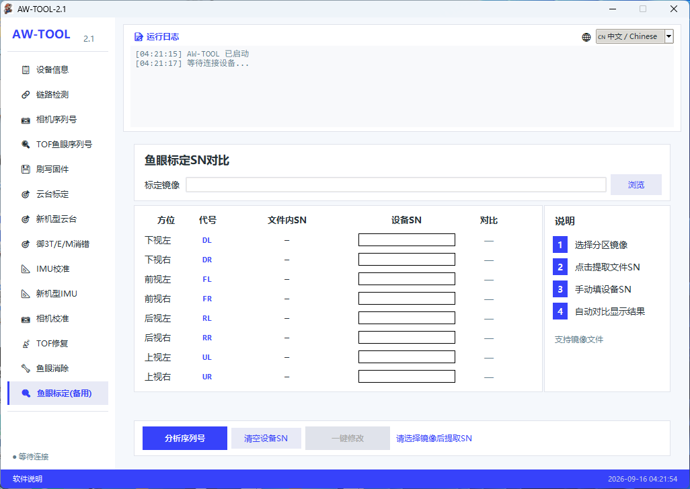Click the AW-TOOL title bar app icon
Screen dimensions: 690x489
pyautogui.click(x=8, y=9)
